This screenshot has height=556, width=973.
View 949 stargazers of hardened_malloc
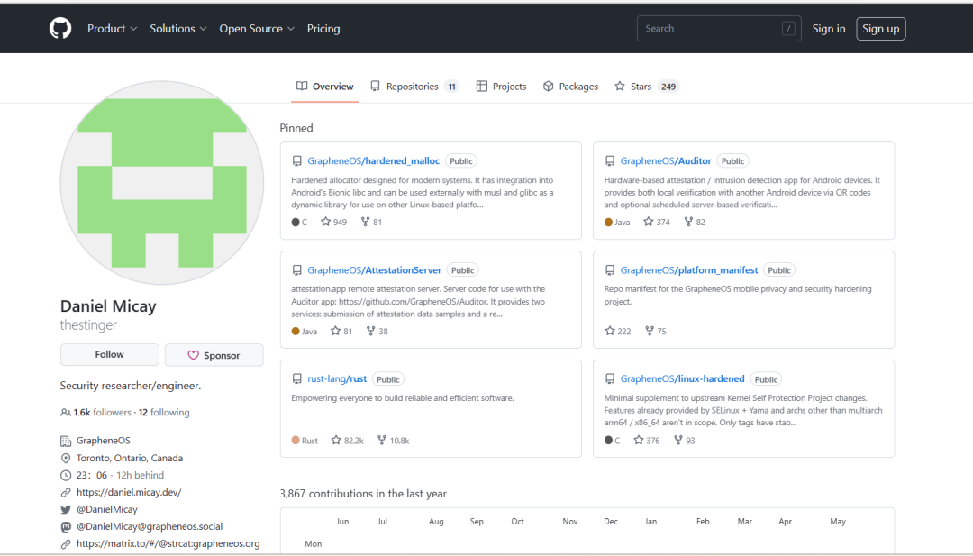pyautogui.click(x=334, y=222)
